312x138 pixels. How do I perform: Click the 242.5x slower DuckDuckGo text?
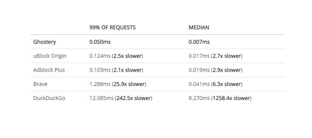click(x=134, y=98)
